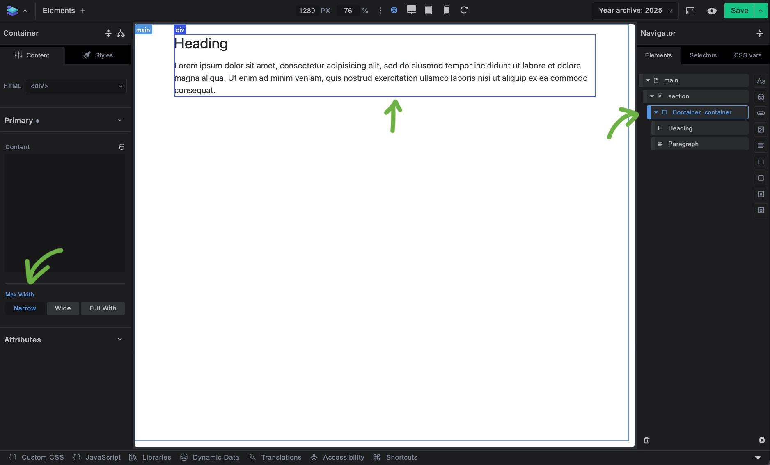770x465 pixels.
Task: Toggle desktop breakpoint view
Action: pos(411,10)
